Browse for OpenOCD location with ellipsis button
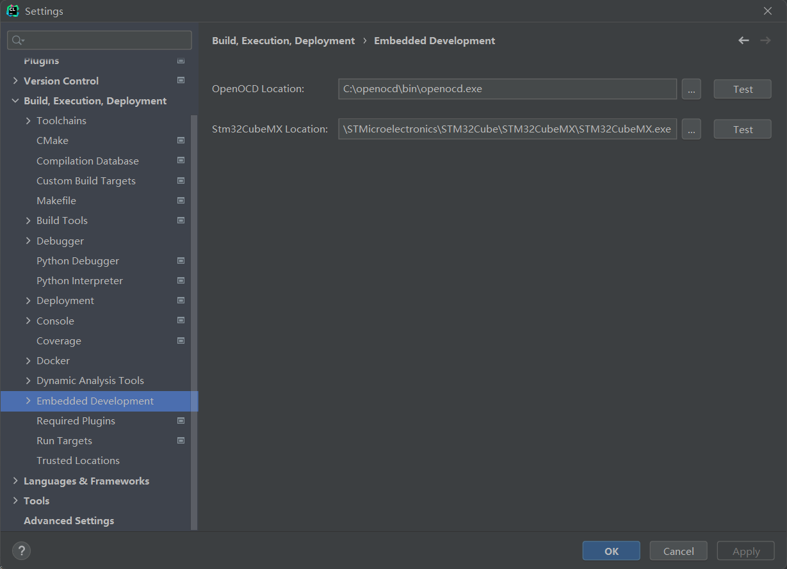 tap(691, 90)
